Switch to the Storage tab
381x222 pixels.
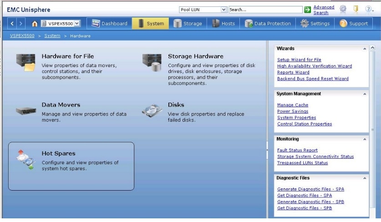click(188, 24)
